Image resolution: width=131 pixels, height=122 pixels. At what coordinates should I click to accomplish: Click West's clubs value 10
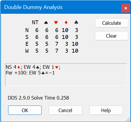pos(75,51)
